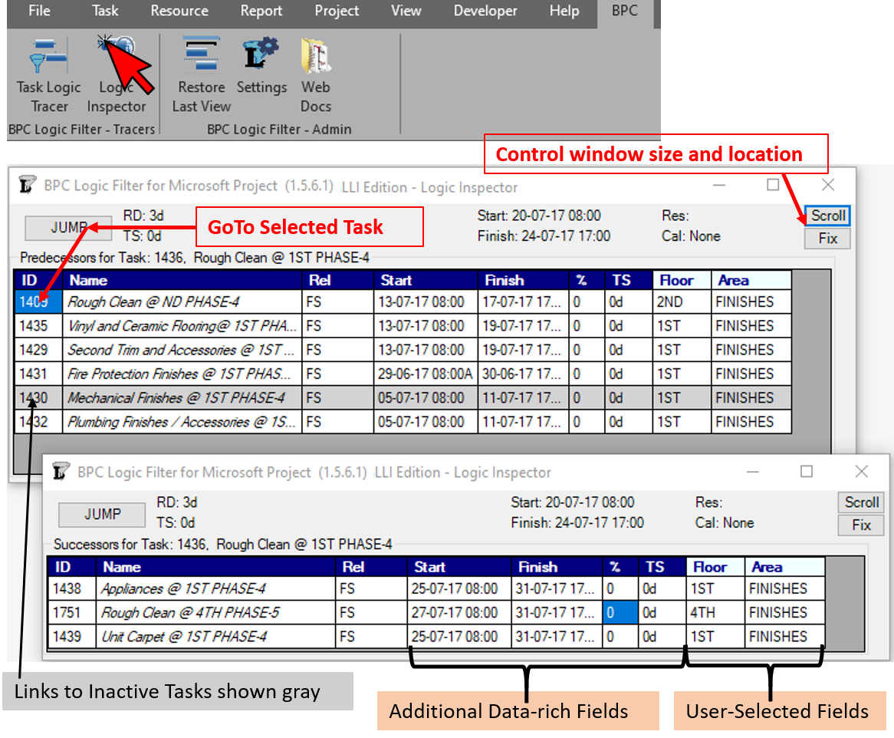Click the TS column header in Successors table
The height and width of the screenshot is (738, 894).
[662, 567]
